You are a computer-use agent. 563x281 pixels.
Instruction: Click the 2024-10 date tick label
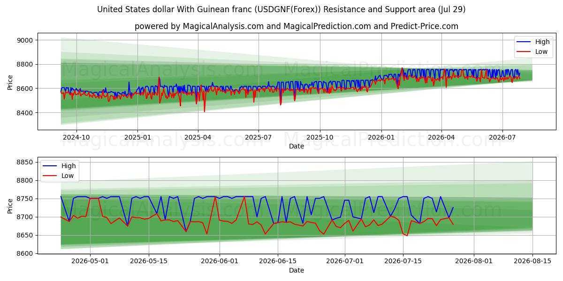click(76, 137)
